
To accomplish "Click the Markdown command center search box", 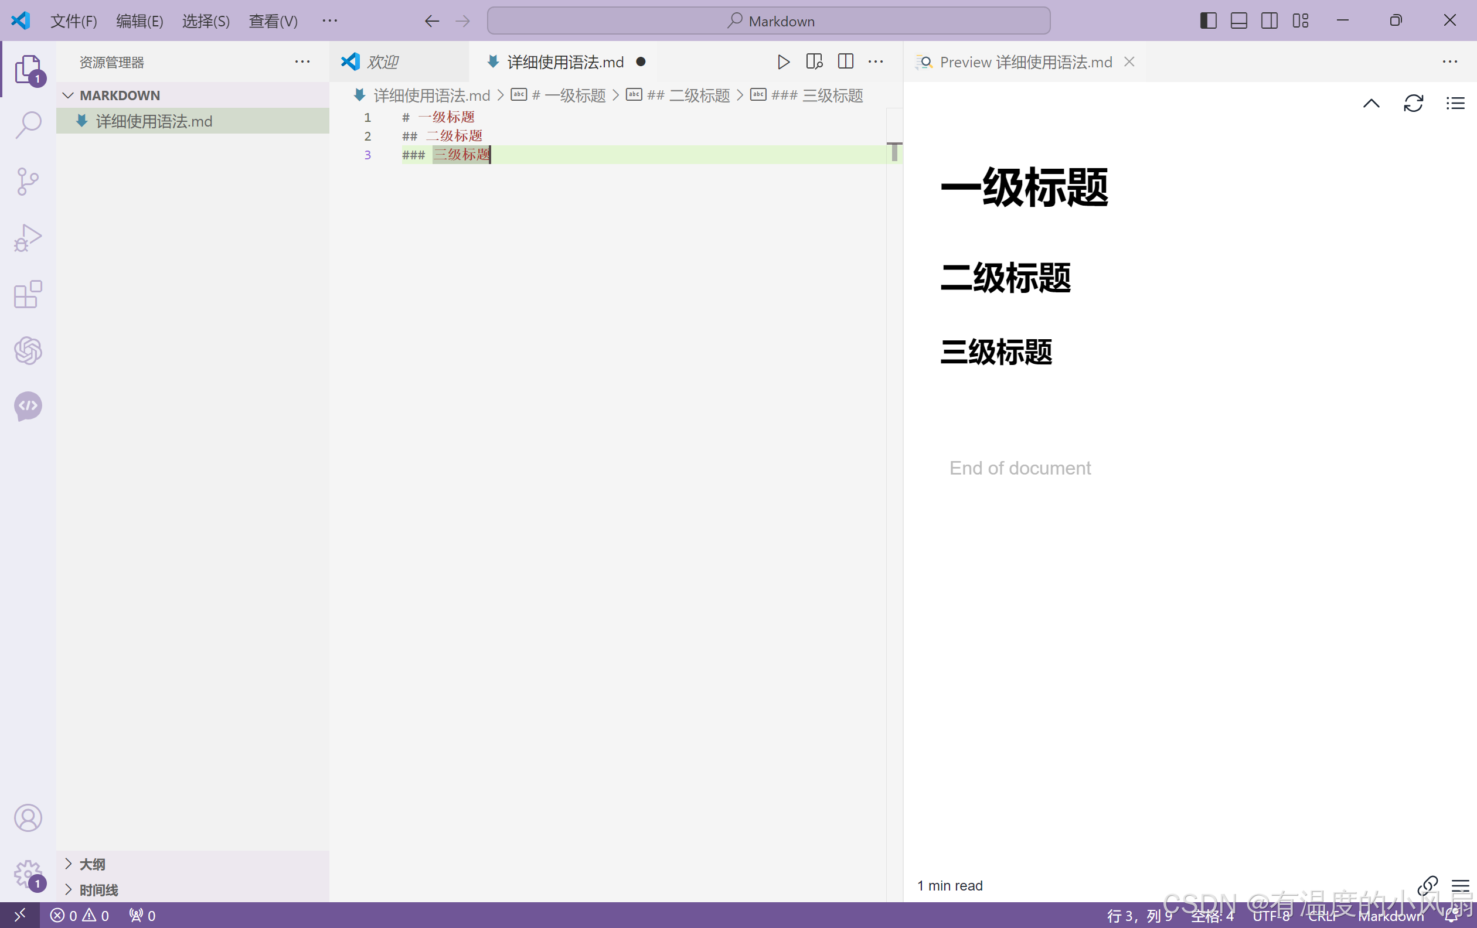I will pos(768,22).
